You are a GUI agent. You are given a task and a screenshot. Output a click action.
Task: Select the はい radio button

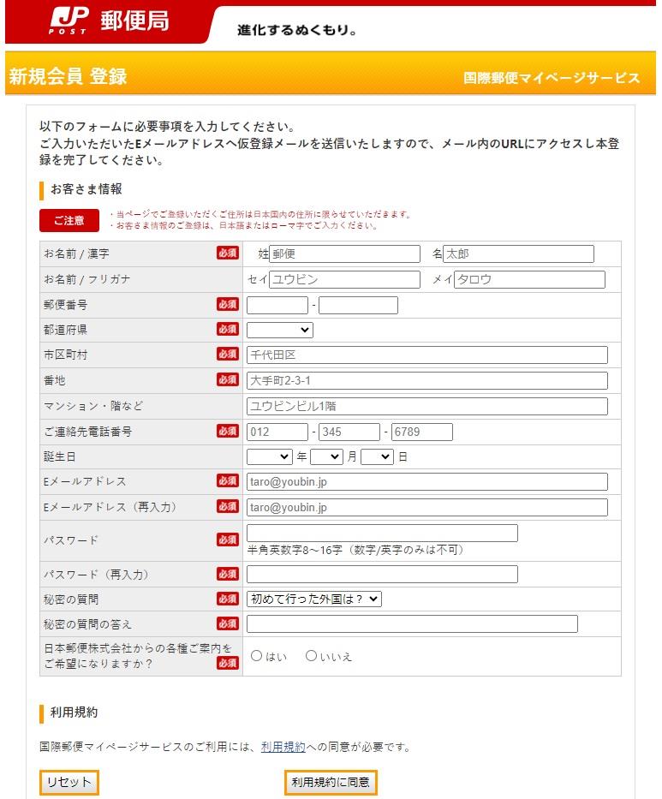click(256, 656)
